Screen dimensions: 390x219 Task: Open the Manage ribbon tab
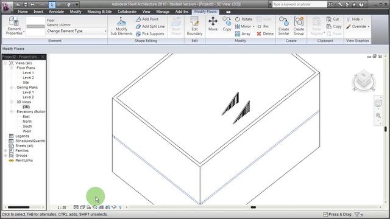(x=163, y=12)
